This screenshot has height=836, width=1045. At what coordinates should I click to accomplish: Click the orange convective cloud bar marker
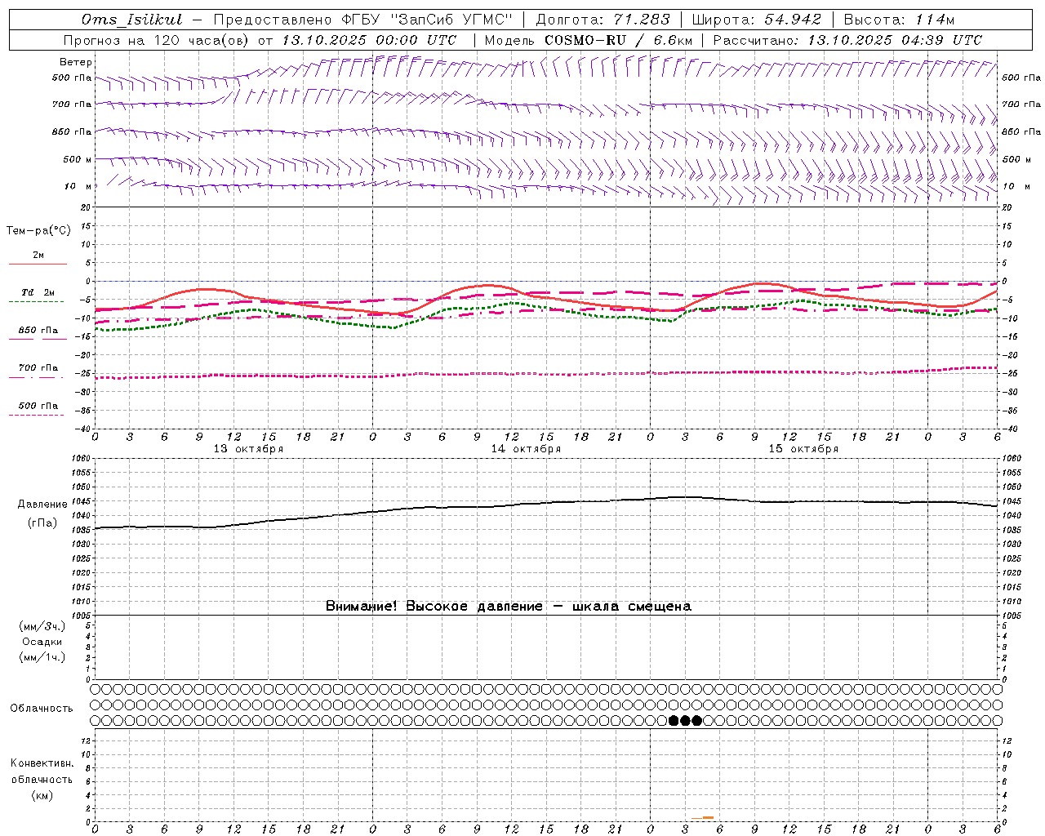(x=702, y=817)
